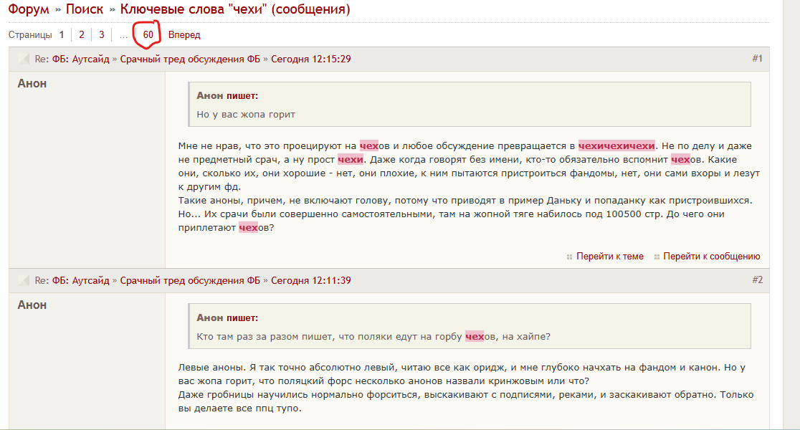Click author name Анон in post #2
This screenshot has width=800, height=430.
tap(32, 305)
